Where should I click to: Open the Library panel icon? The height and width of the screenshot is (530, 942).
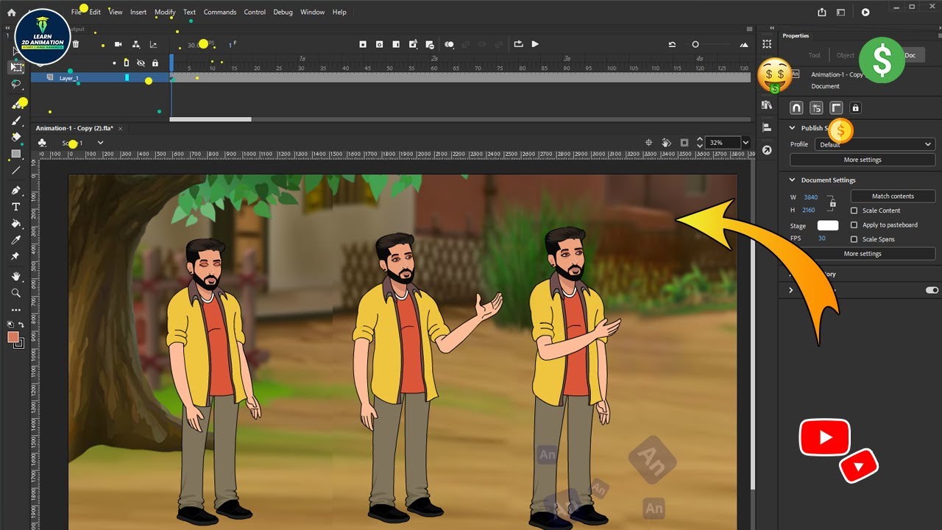767,105
